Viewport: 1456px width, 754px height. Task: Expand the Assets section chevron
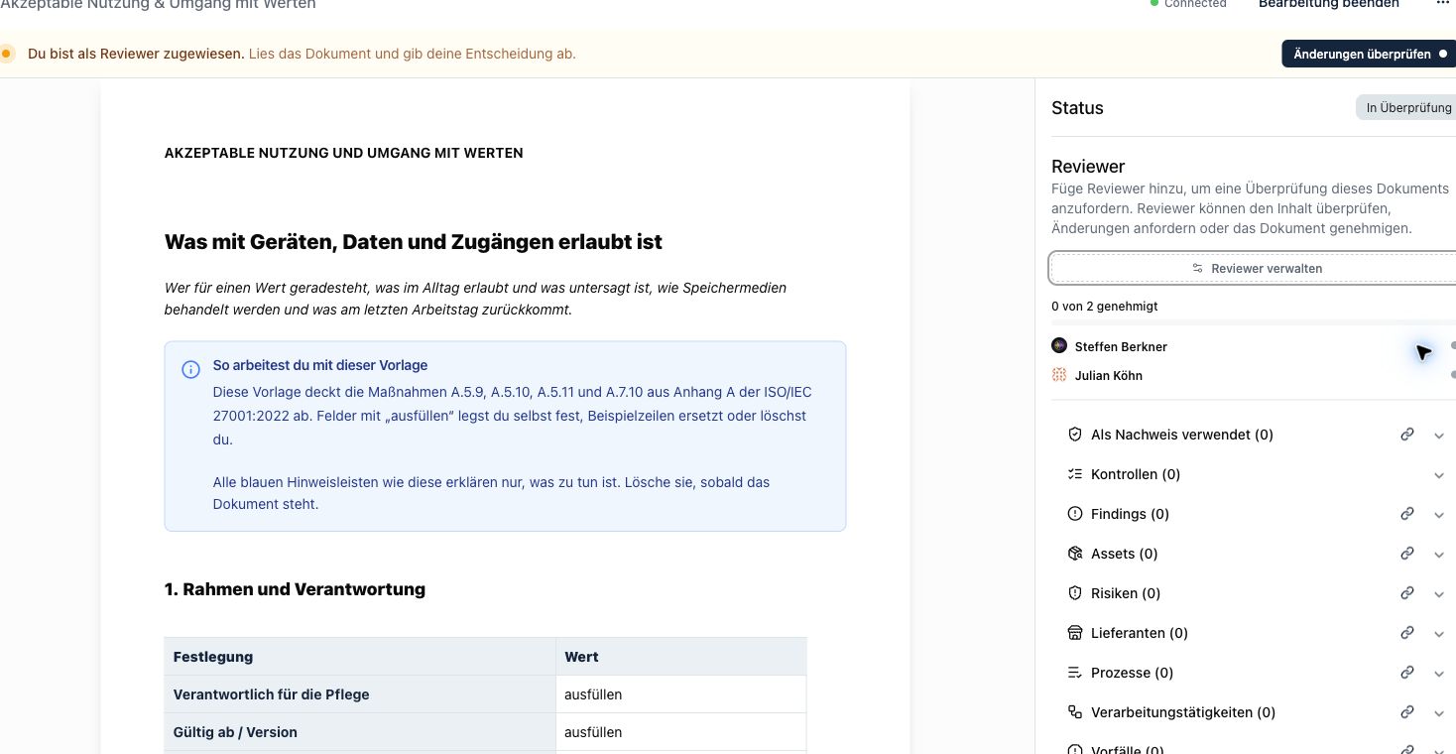click(x=1439, y=555)
